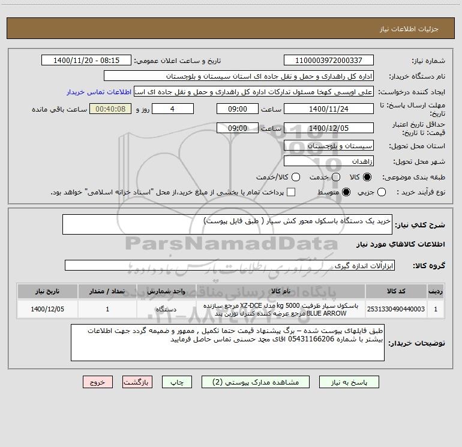
Task: Click the تاریخ نیاز column header
Action: point(47,291)
